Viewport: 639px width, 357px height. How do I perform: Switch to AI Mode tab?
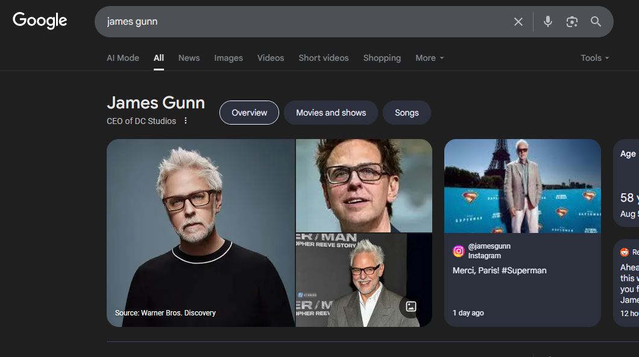pos(122,58)
